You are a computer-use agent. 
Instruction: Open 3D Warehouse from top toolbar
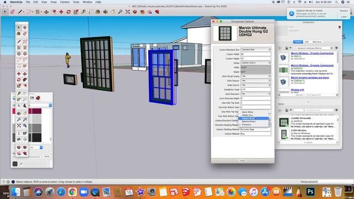135,12
